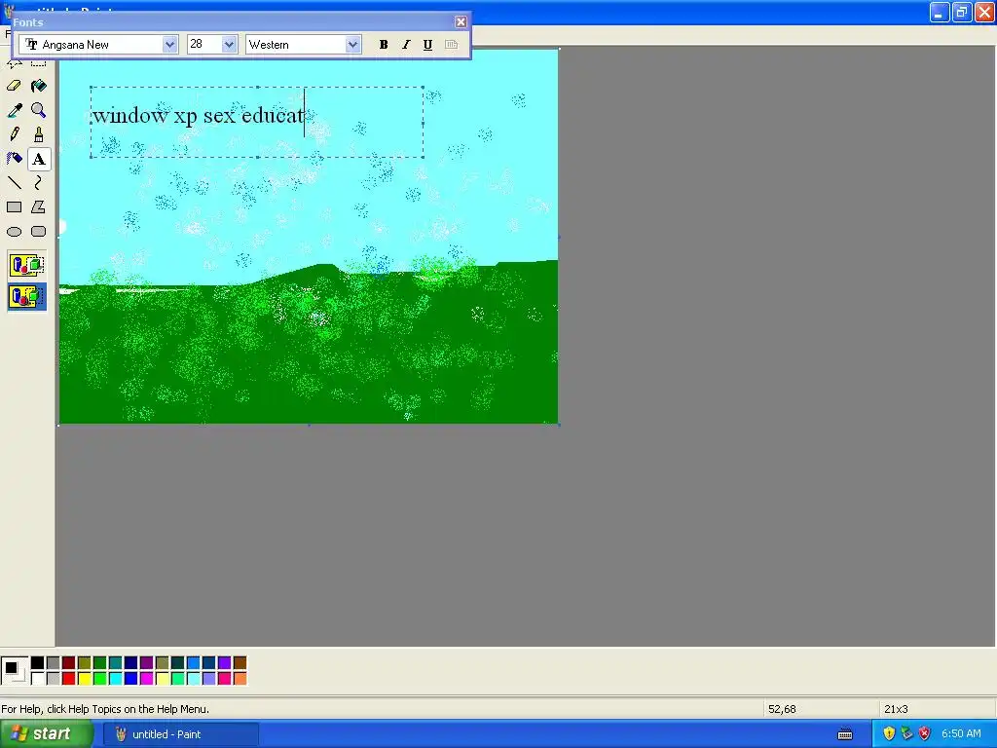Click the system clock showing 6:50 AM
This screenshot has height=748, width=997.
[961, 734]
